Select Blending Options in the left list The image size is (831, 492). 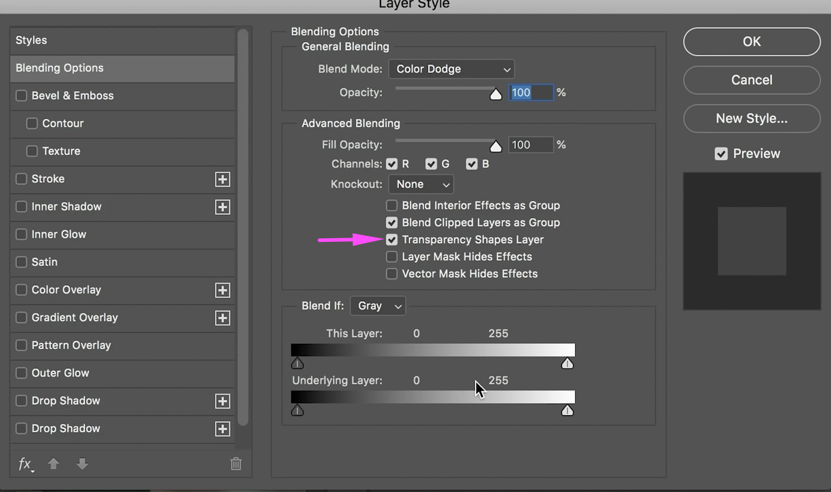122,68
